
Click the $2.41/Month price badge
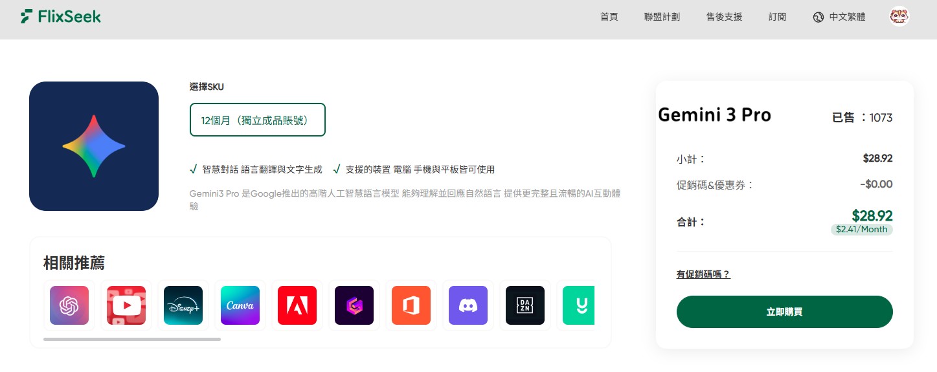862,229
